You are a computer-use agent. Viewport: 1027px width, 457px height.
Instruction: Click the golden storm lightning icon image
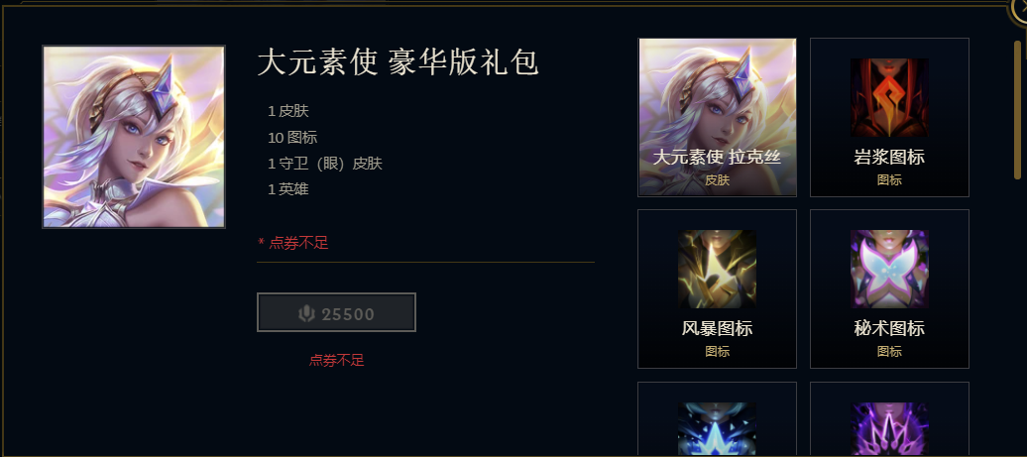tap(717, 269)
